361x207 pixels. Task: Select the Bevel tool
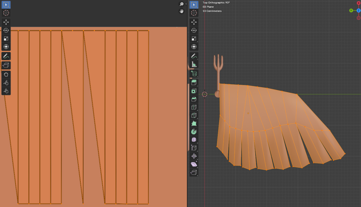coord(194,99)
